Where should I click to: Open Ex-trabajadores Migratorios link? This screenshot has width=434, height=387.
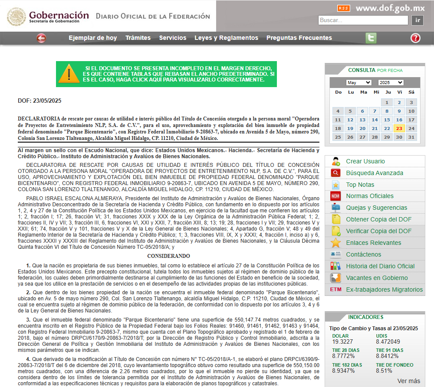(385, 289)
